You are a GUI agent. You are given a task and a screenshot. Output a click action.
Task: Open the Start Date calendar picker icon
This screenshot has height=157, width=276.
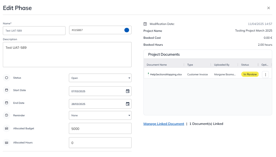pos(128,91)
